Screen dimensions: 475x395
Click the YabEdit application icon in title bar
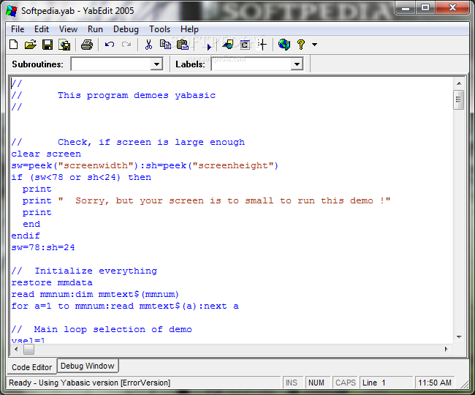[x=12, y=11]
